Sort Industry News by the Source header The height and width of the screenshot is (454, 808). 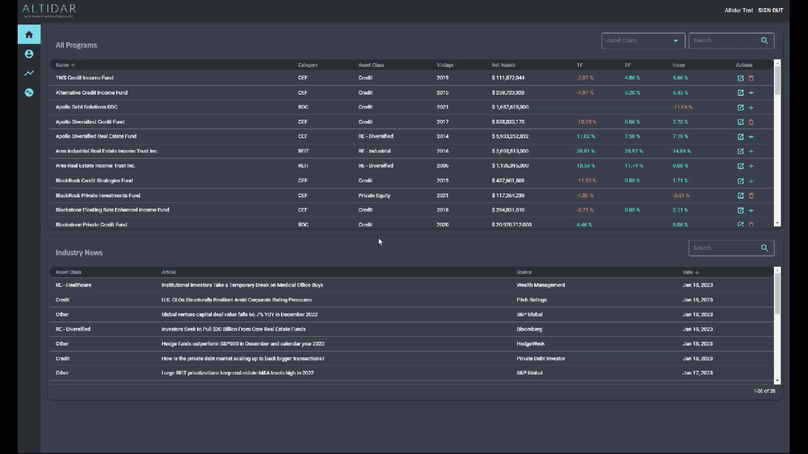[524, 272]
